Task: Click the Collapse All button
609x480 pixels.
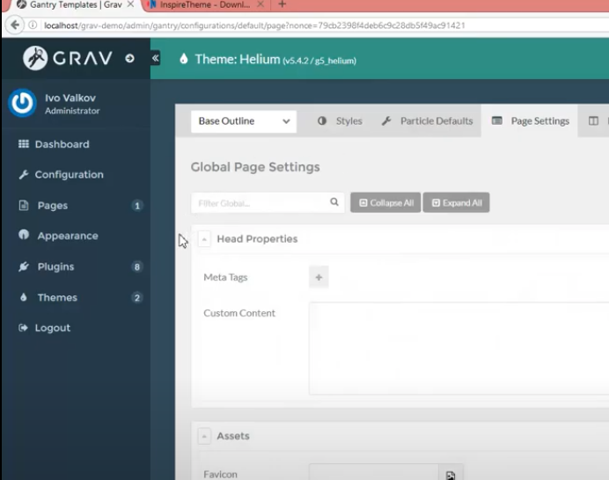Action: pyautogui.click(x=385, y=202)
